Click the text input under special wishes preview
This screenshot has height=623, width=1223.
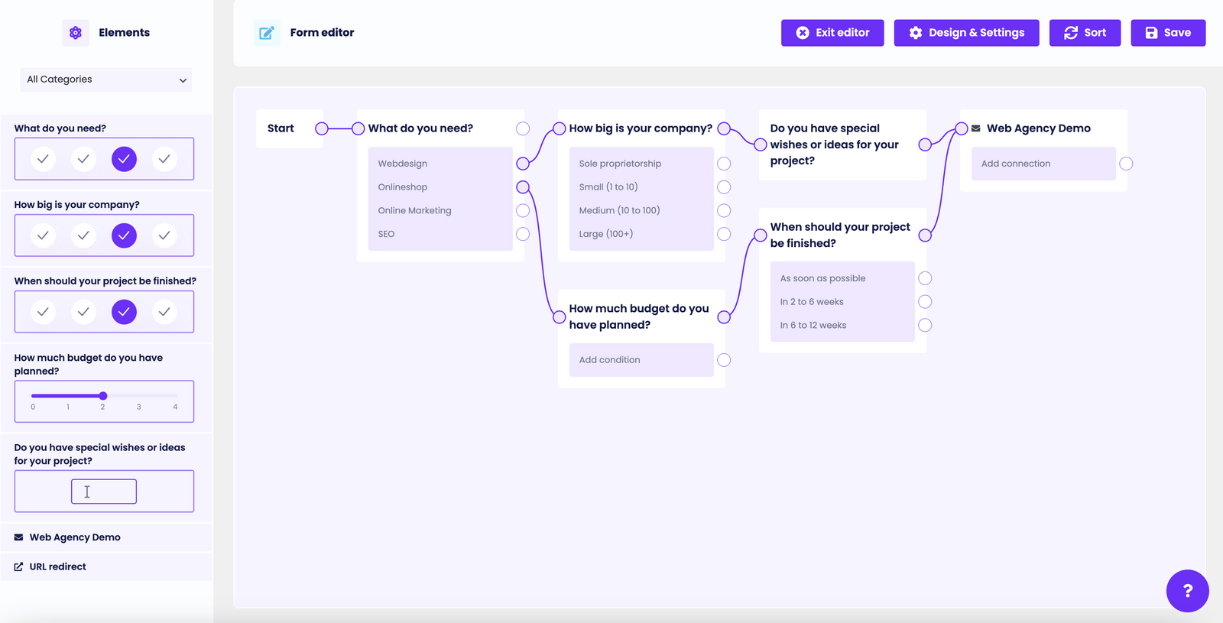(x=104, y=491)
